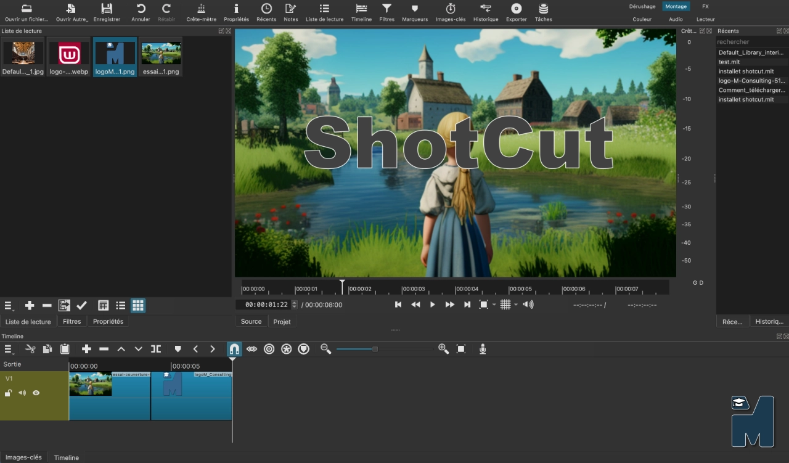The image size is (789, 463).
Task: Open the Filtres tab below playlist
Action: click(x=72, y=321)
